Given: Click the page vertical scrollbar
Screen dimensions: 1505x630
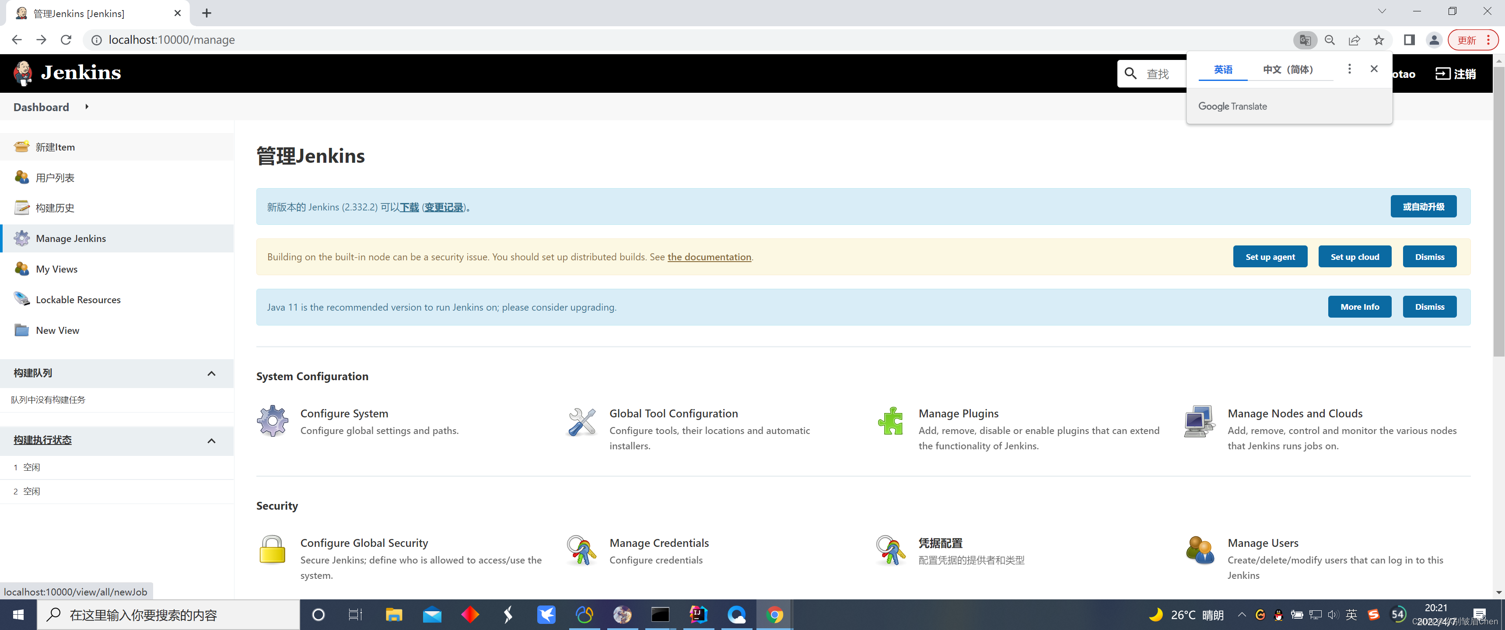Looking at the screenshot, I should tap(1498, 210).
